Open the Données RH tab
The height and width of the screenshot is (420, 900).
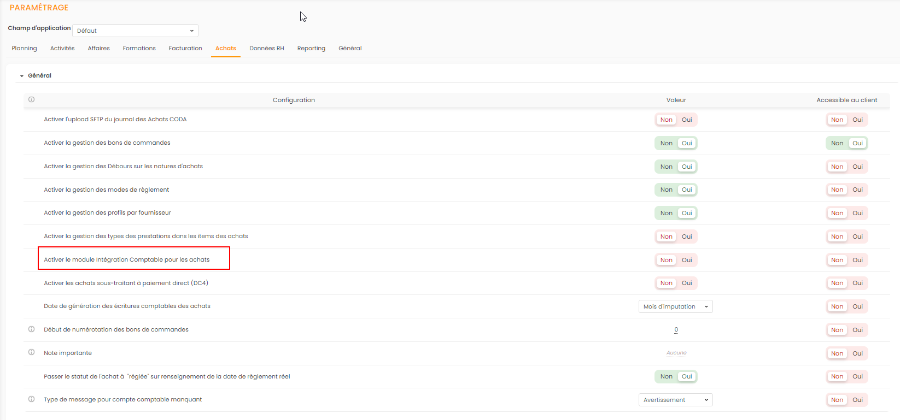(x=266, y=48)
